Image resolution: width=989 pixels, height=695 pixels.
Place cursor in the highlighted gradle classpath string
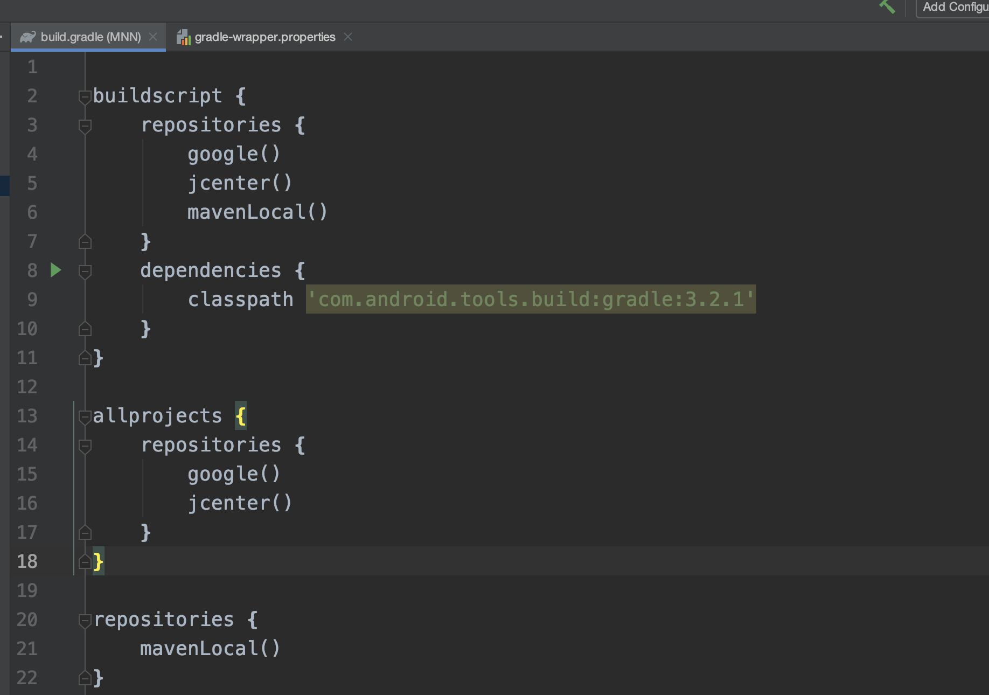pos(531,301)
